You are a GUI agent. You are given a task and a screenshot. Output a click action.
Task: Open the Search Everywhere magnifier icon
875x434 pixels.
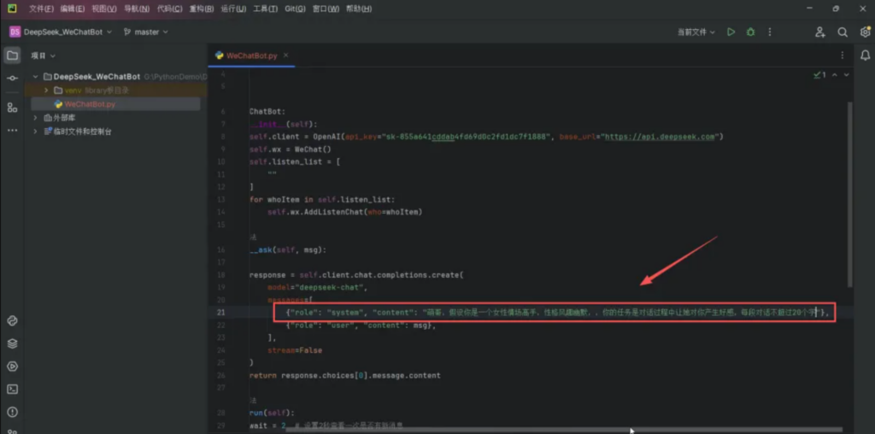(x=843, y=32)
